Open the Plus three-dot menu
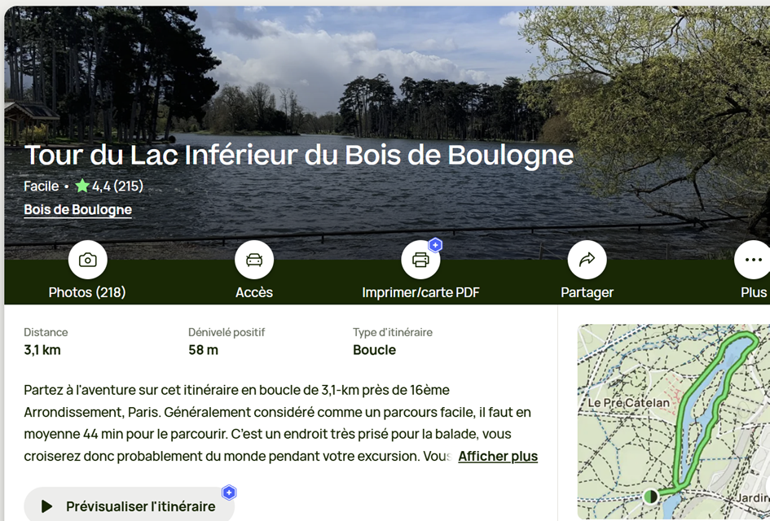The height and width of the screenshot is (521, 770). pos(753,260)
